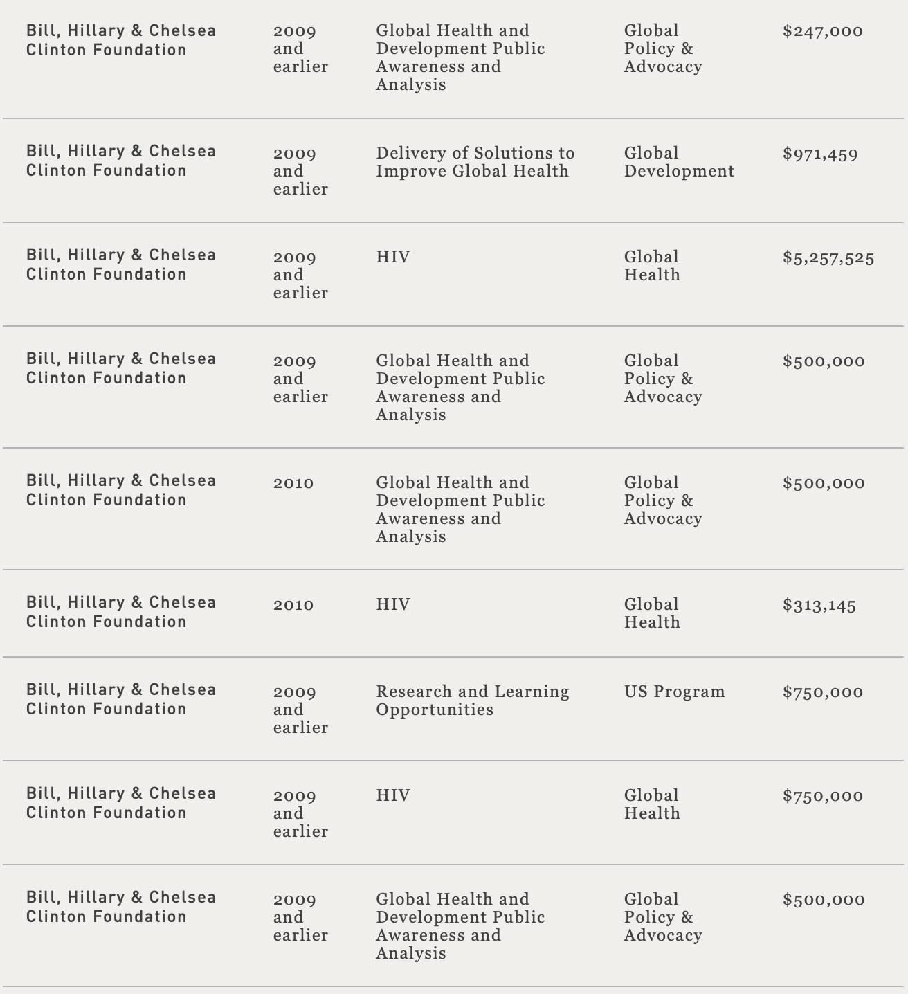This screenshot has height=994, width=908.
Task: Click 'Delivery of Solutions to Improve Global Health' topic
Action: (x=475, y=162)
